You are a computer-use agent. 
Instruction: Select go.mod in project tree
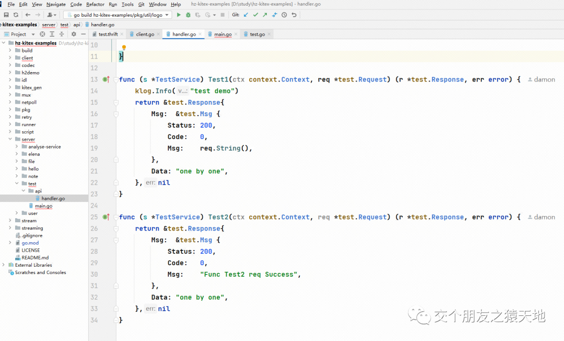click(x=30, y=243)
